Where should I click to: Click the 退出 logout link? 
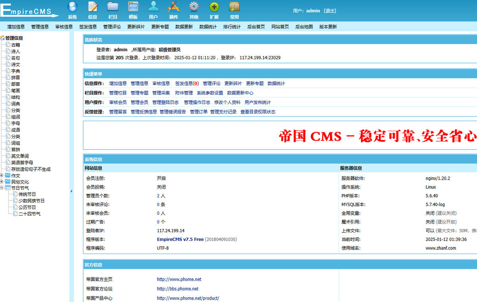330,11
